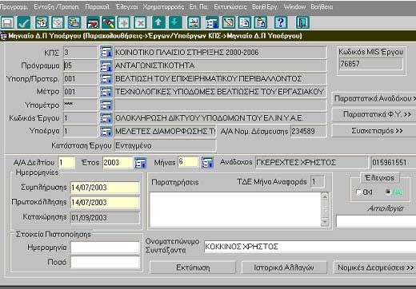Open the Εκτυπώσεις menu
This screenshot has height=289, width=416.
pyautogui.click(x=230, y=7)
